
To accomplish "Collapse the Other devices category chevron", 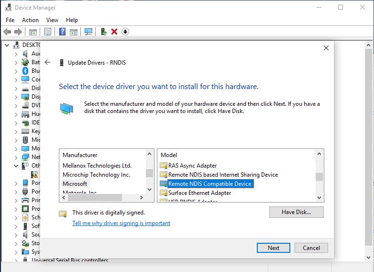I will [x=16, y=166].
